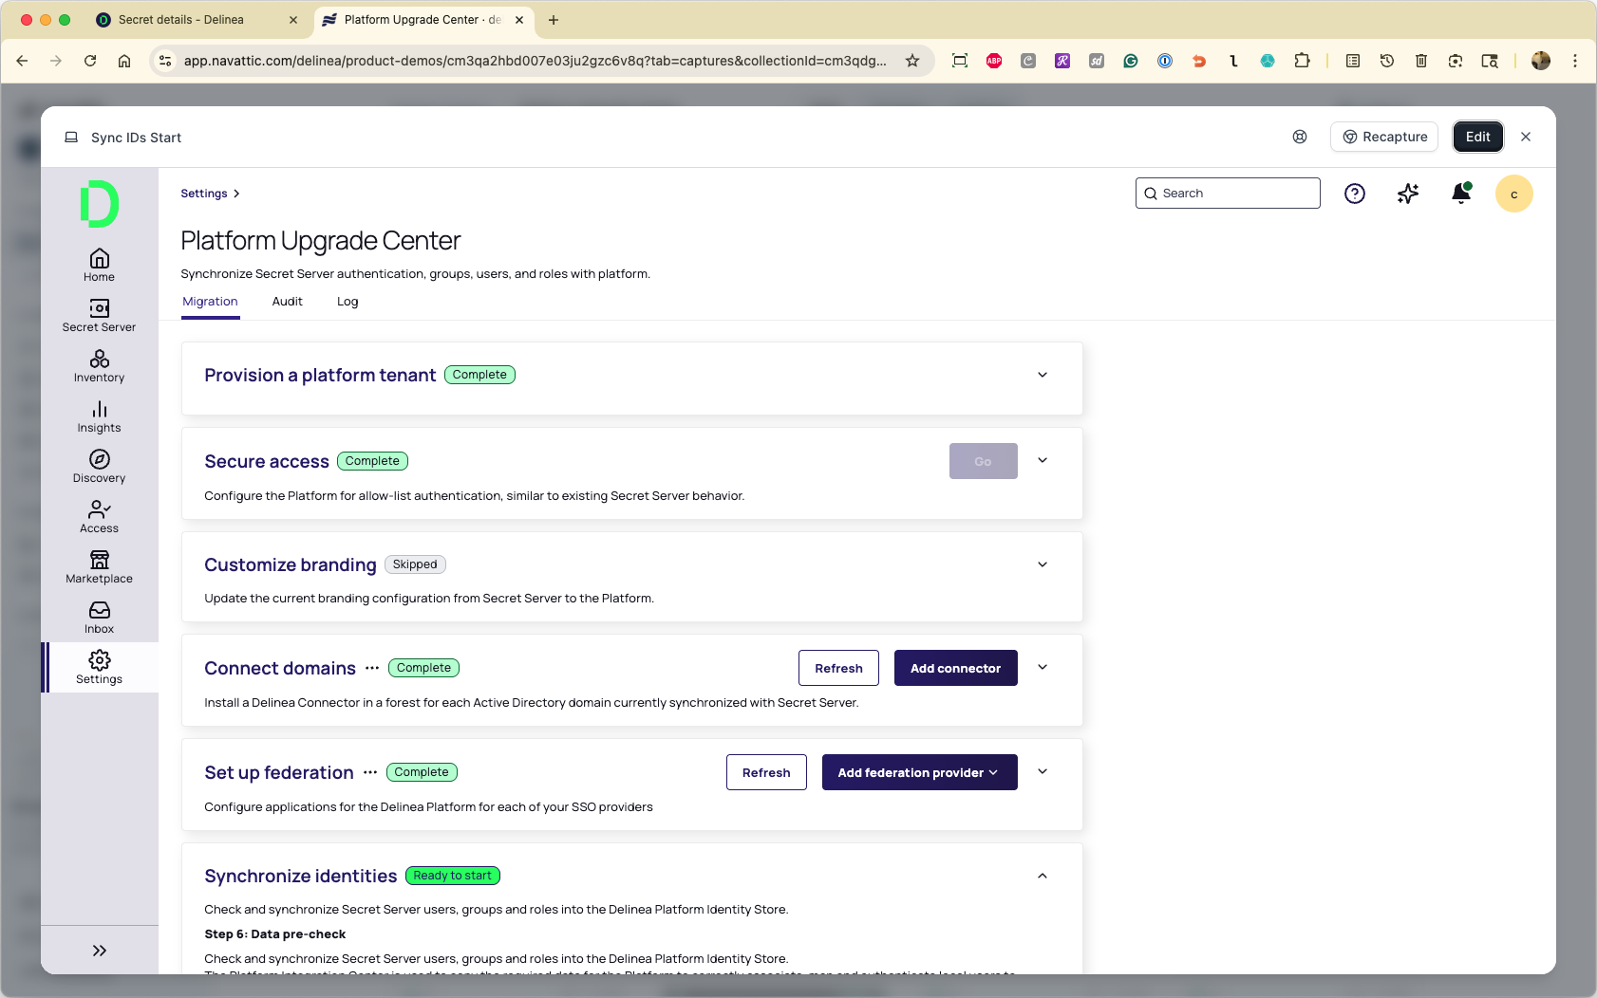The height and width of the screenshot is (998, 1597).
Task: Collapse the Synchronize identities section
Action: tap(1042, 875)
